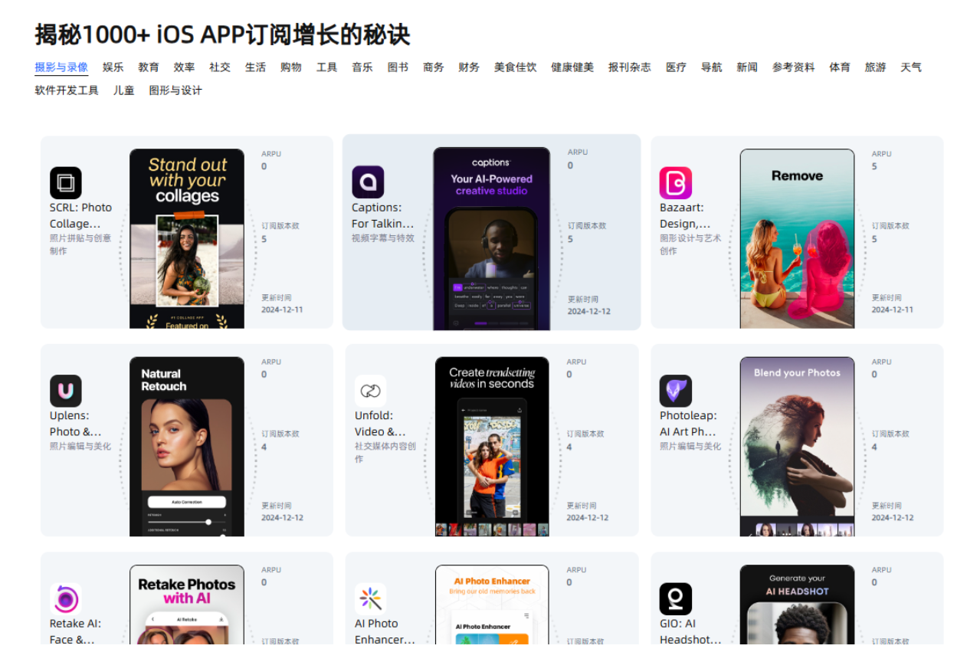Click the GIO AI Headshot app icon
Viewport: 980px width, 662px height.
pos(676,599)
